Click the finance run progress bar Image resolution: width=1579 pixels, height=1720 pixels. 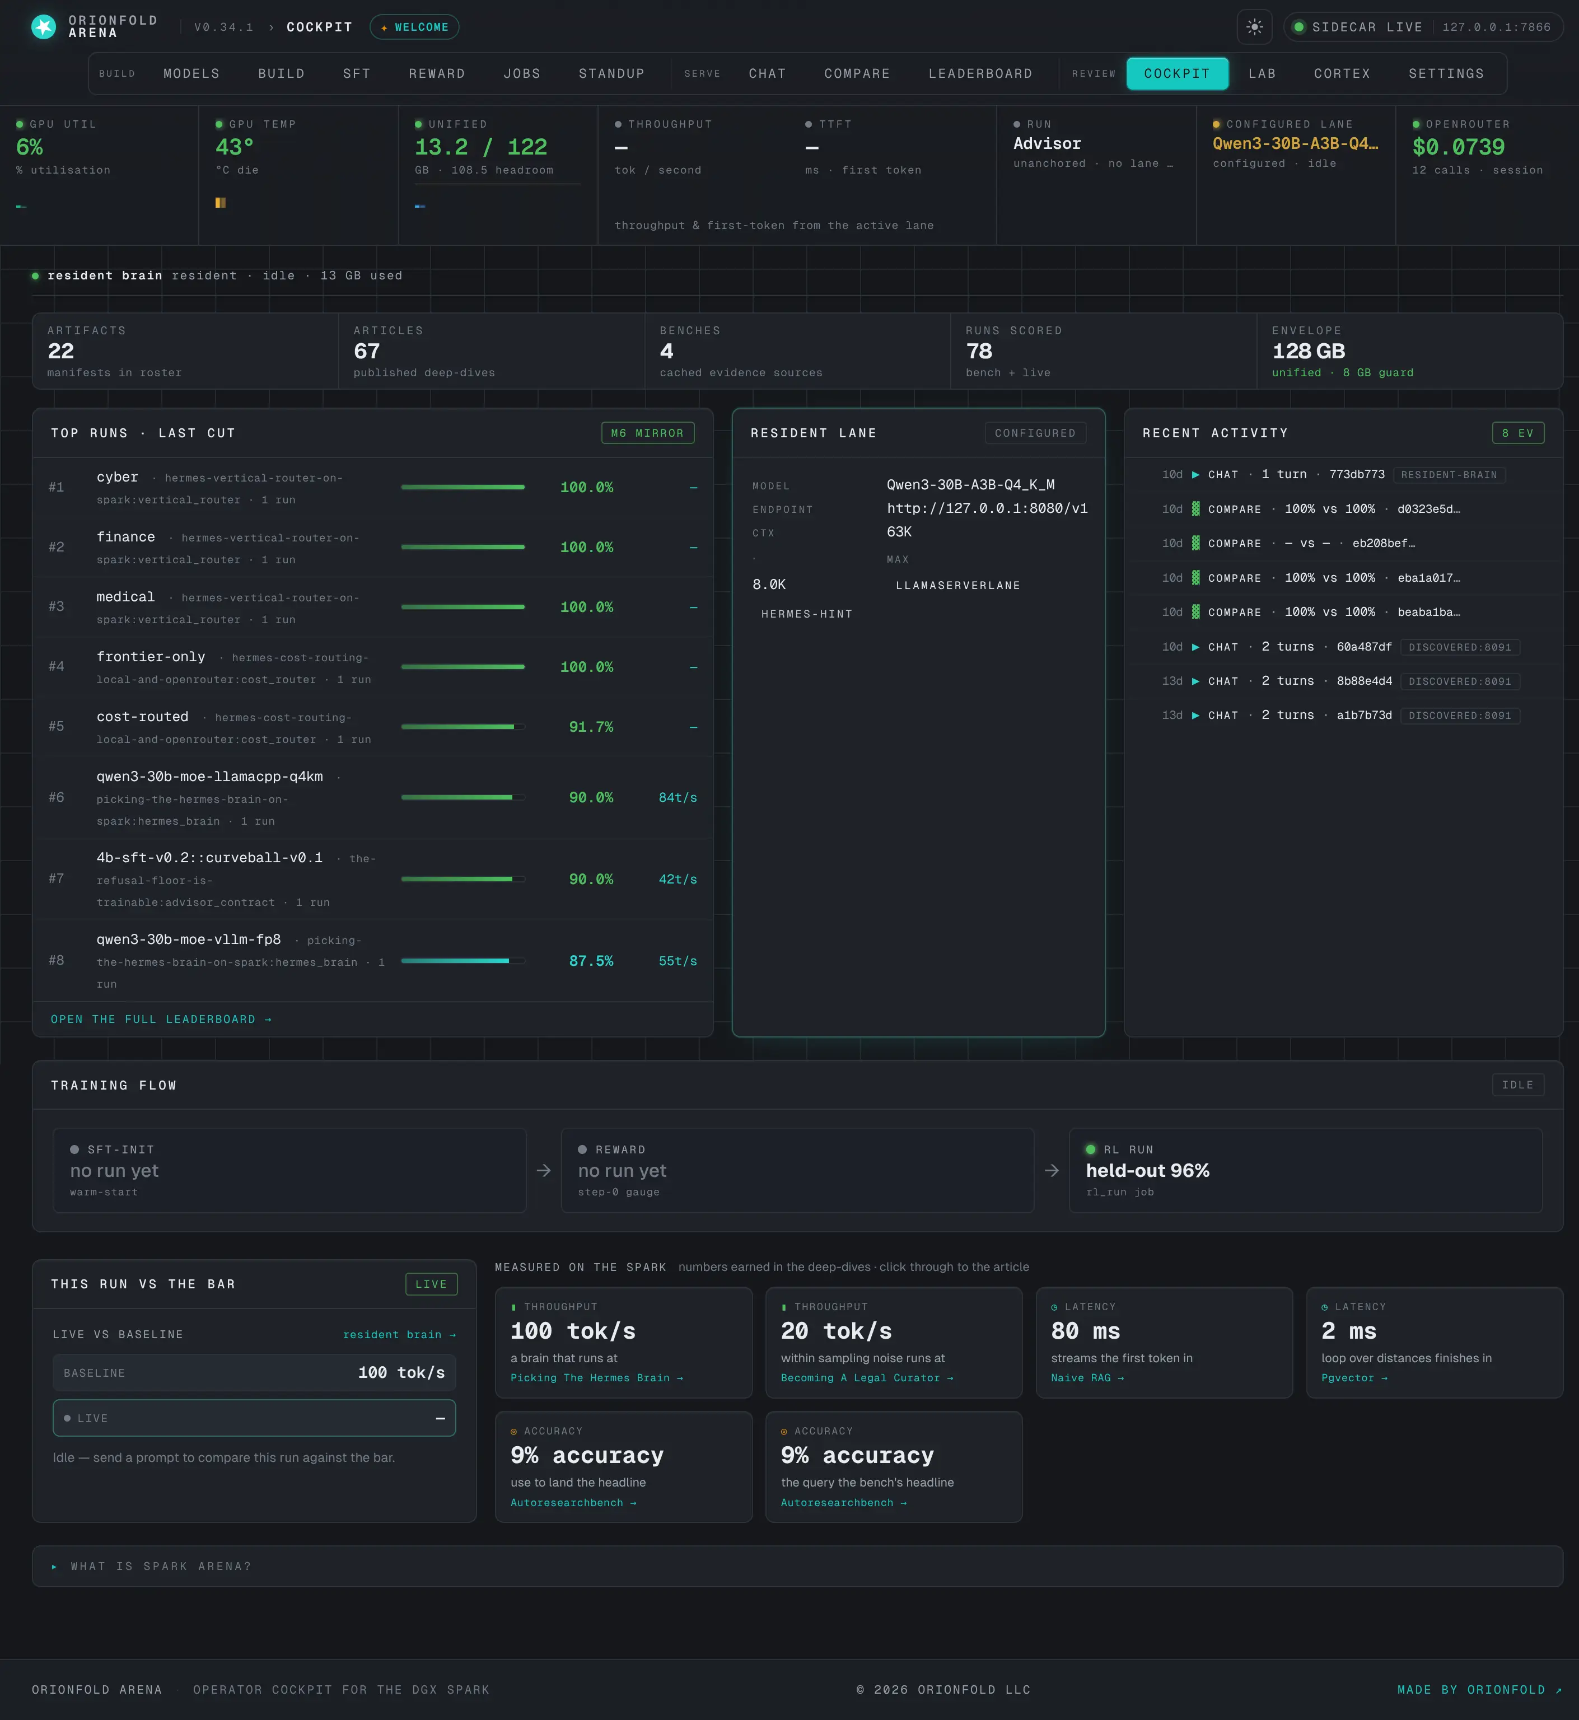[463, 547]
